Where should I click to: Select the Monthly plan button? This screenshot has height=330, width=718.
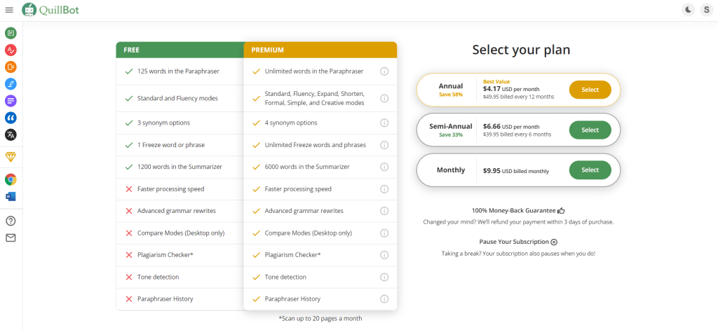coord(590,170)
